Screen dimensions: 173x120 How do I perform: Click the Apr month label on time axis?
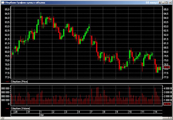(x=42, y=115)
